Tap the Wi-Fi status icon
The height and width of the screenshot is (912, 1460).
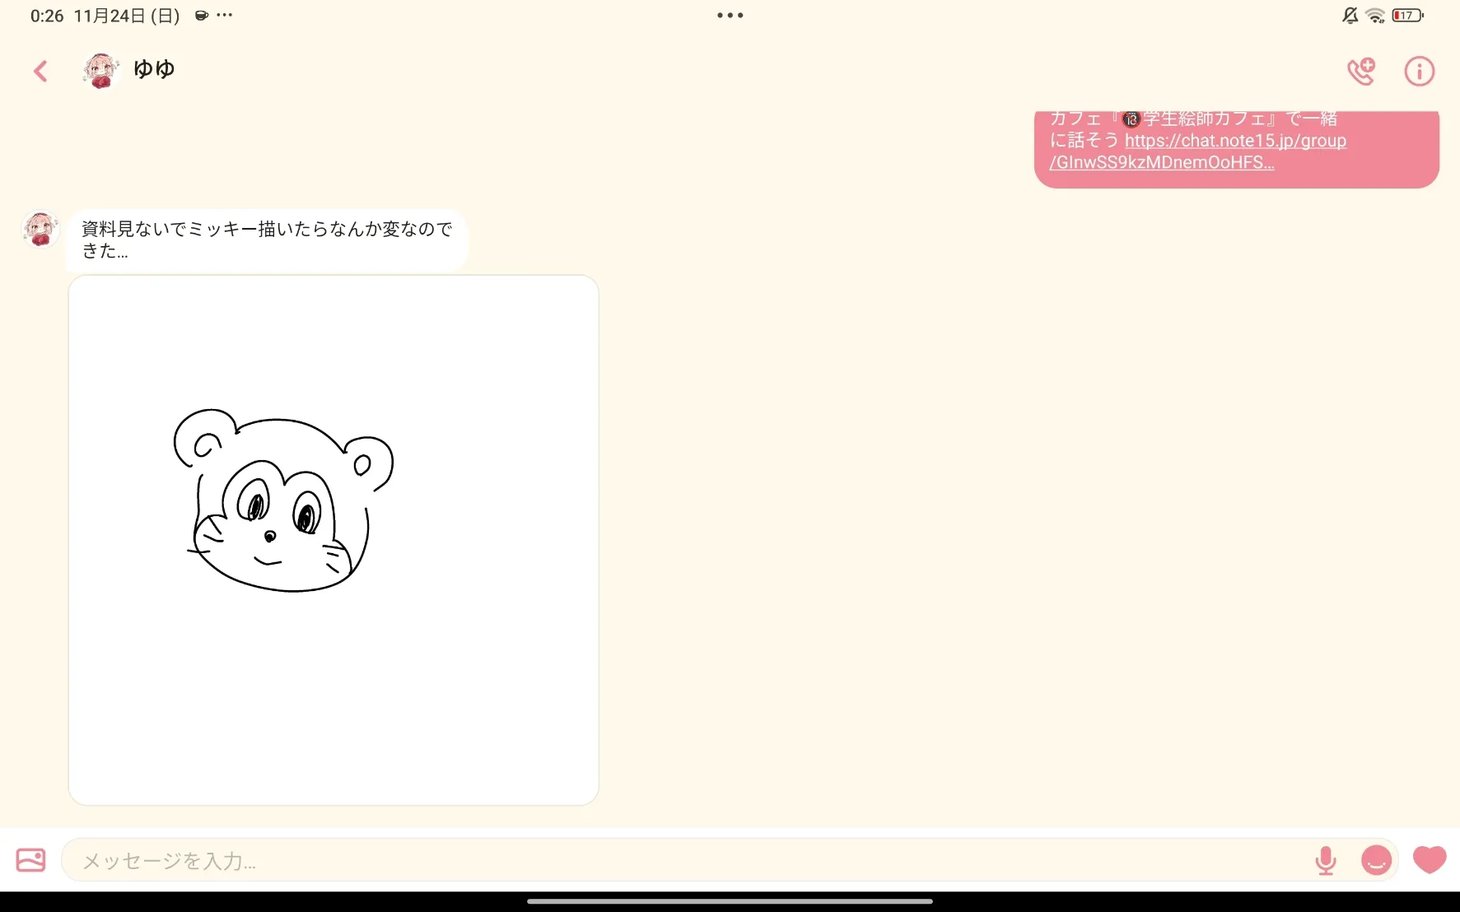pyautogui.click(x=1375, y=16)
